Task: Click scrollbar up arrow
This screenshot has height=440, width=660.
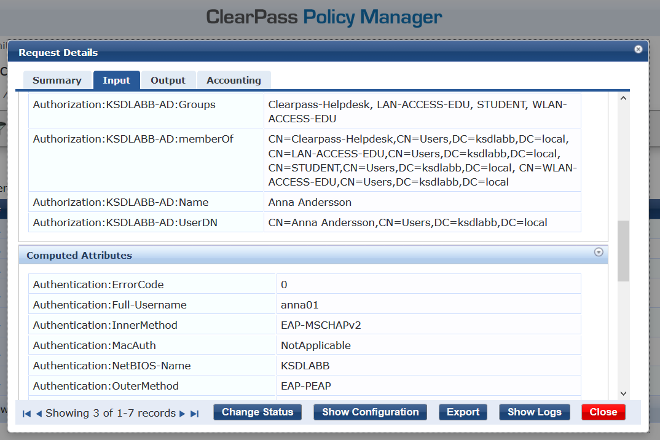Action: (x=623, y=98)
